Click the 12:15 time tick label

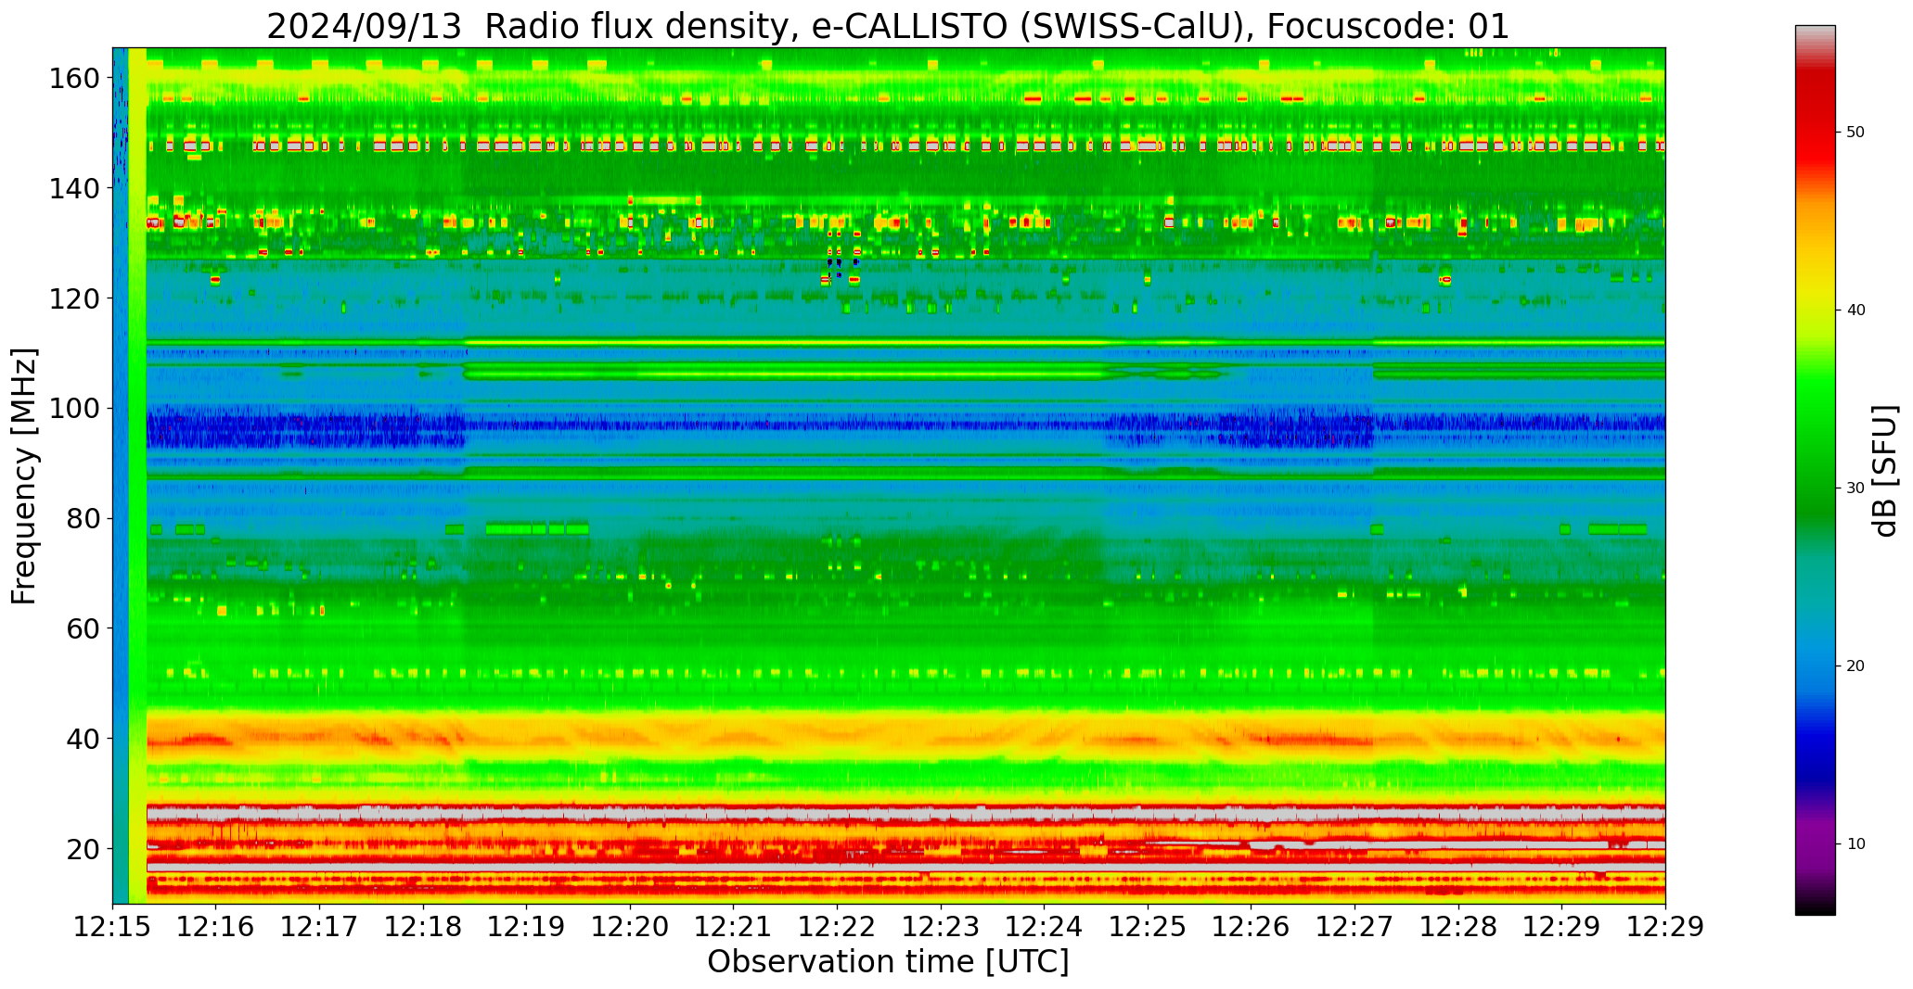(112, 927)
